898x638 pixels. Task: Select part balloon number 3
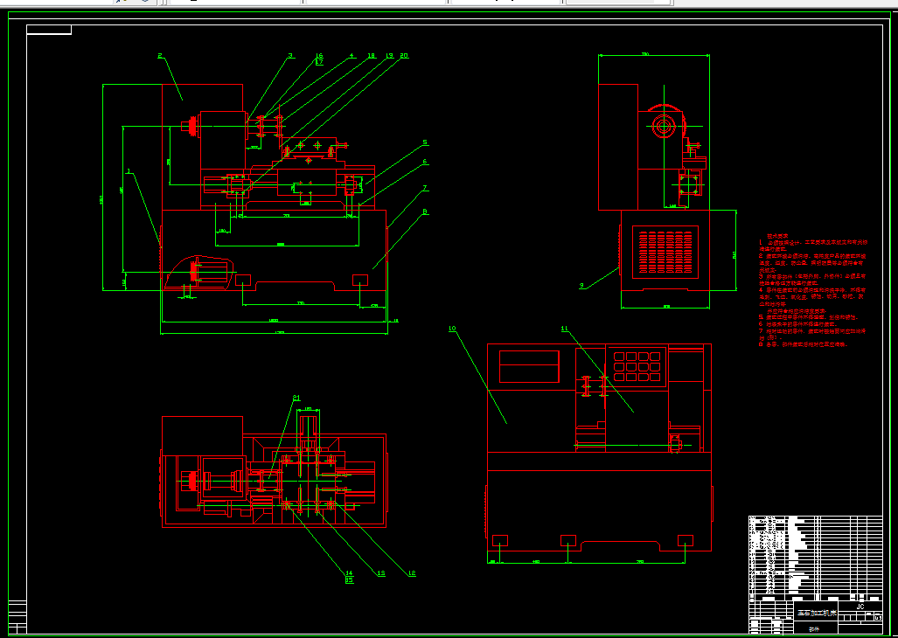[x=291, y=56]
